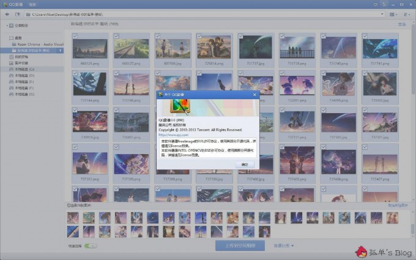Select the 新海诚 你的名字-壁纸 folder row
This screenshot has height=260, width=416.
coord(32,50)
